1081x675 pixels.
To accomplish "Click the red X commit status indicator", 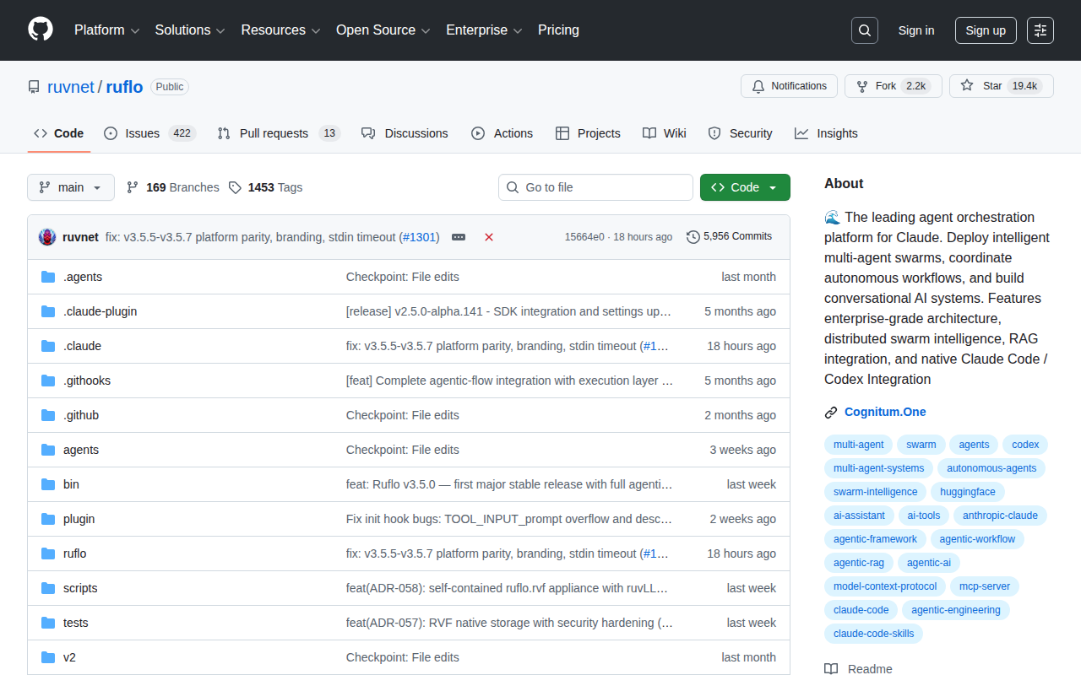I will click(489, 237).
